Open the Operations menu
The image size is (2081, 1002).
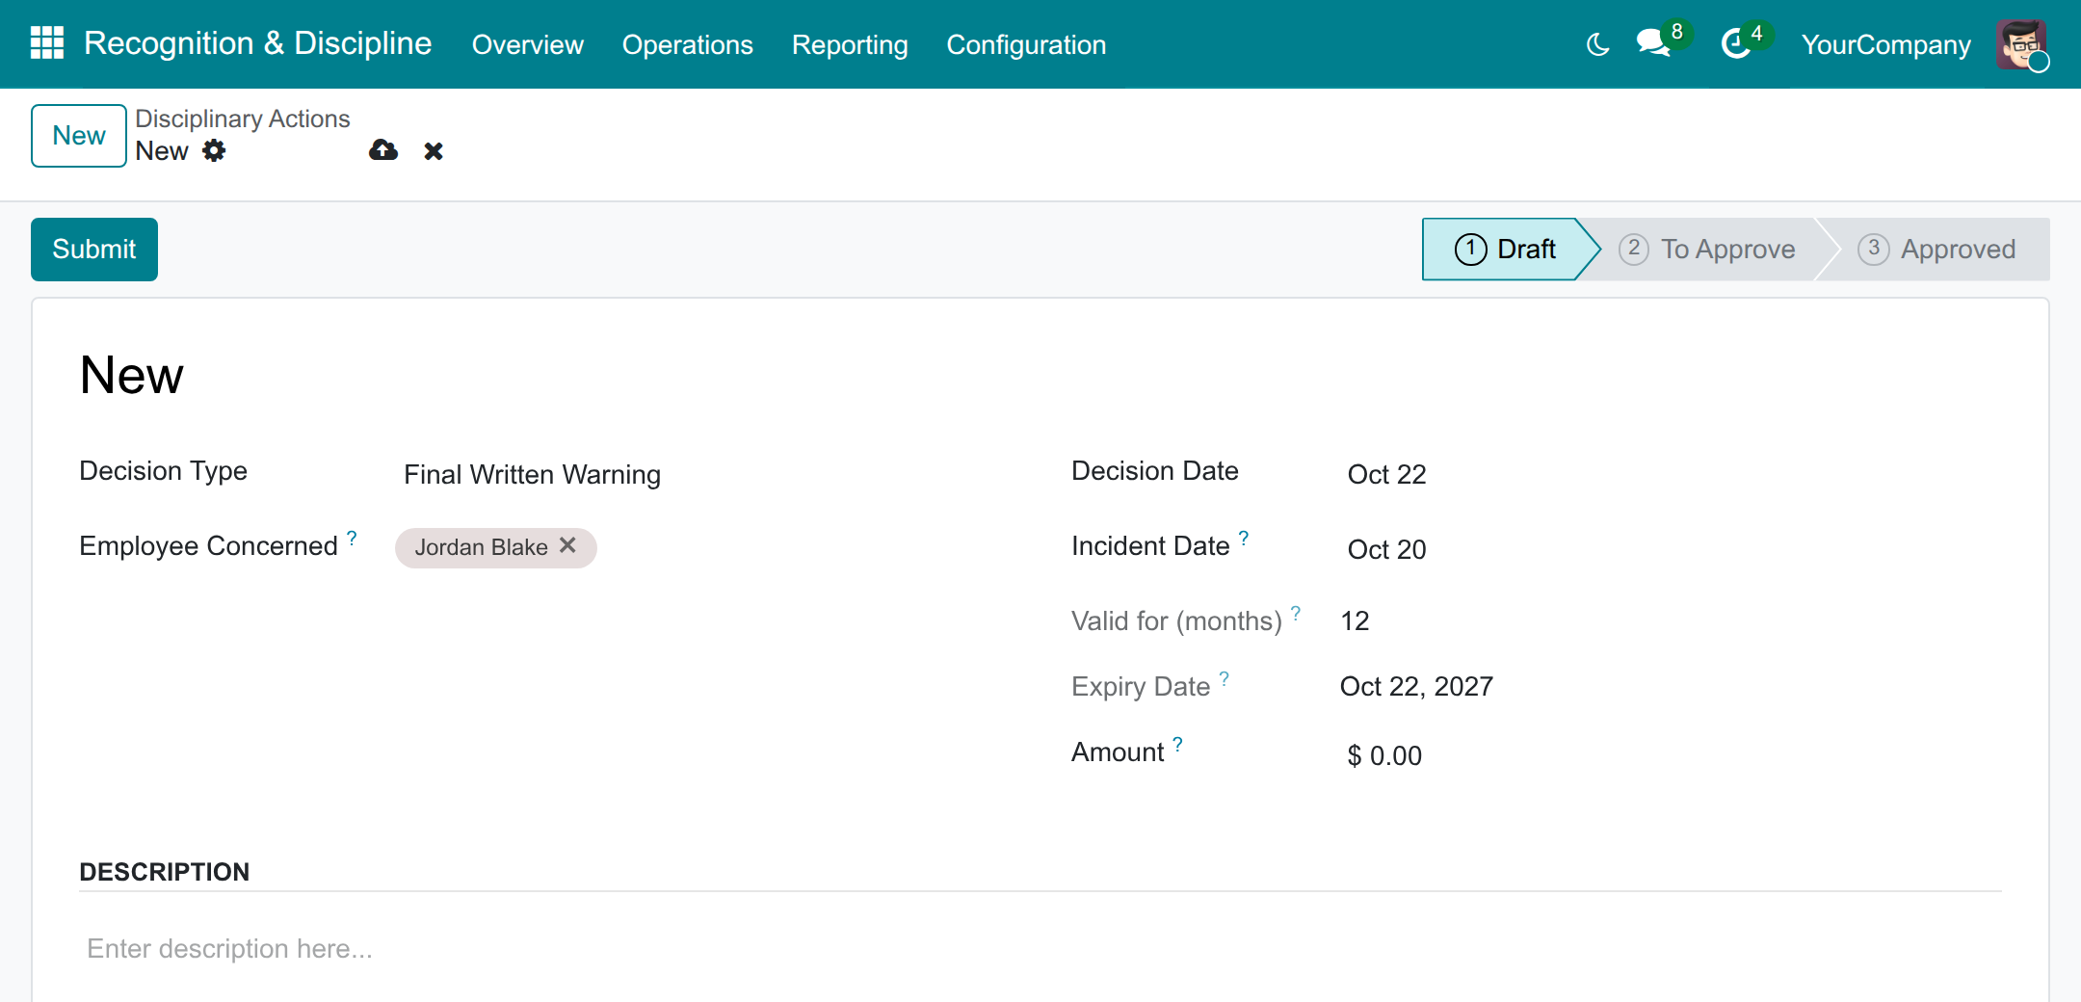click(688, 44)
